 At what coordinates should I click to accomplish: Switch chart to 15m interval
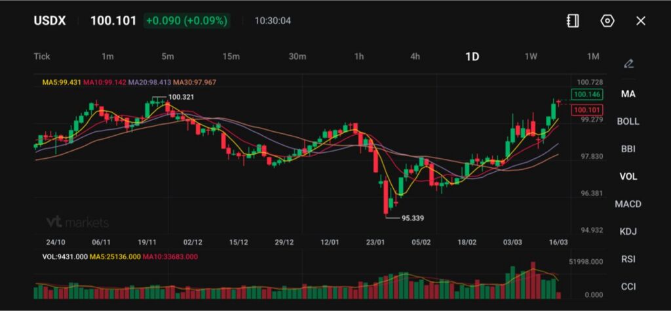[231, 56]
